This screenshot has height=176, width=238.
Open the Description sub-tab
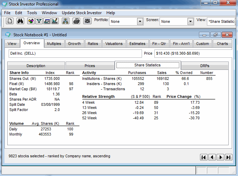coord(36,66)
